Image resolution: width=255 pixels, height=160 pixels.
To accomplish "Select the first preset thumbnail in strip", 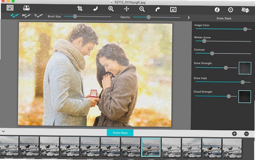I will tap(9, 146).
